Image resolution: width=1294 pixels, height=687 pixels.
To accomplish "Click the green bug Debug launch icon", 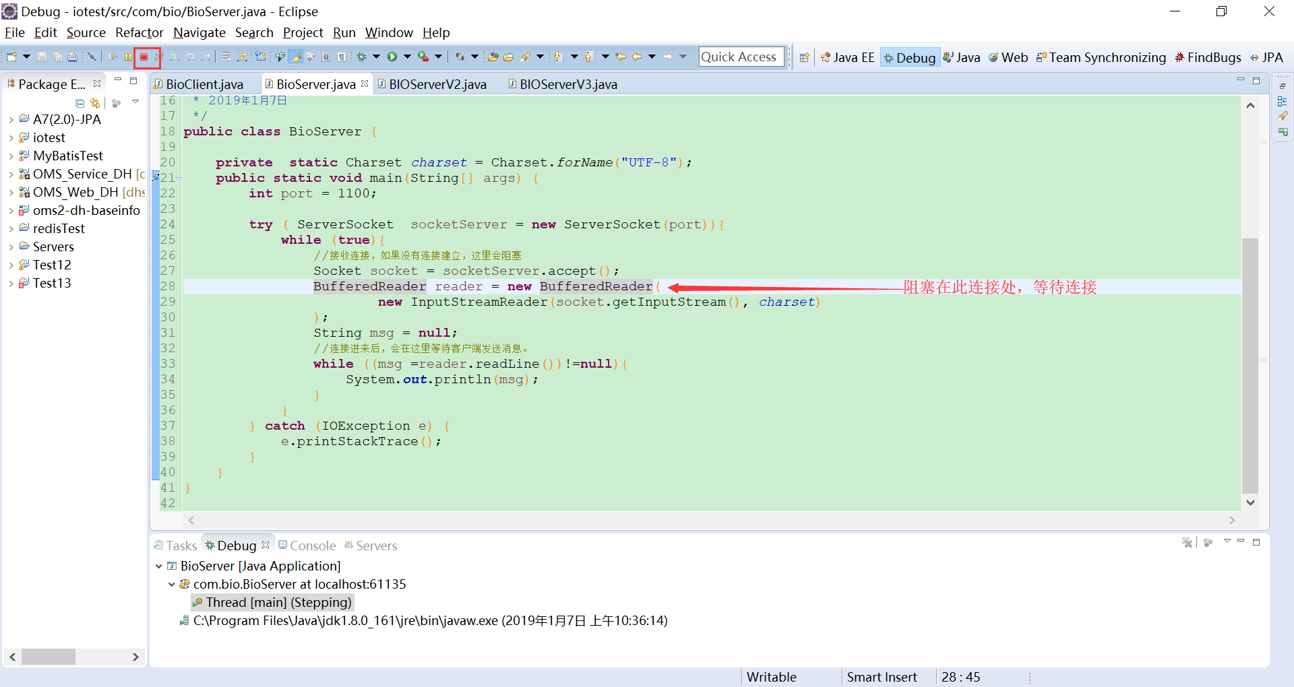I will [362, 57].
